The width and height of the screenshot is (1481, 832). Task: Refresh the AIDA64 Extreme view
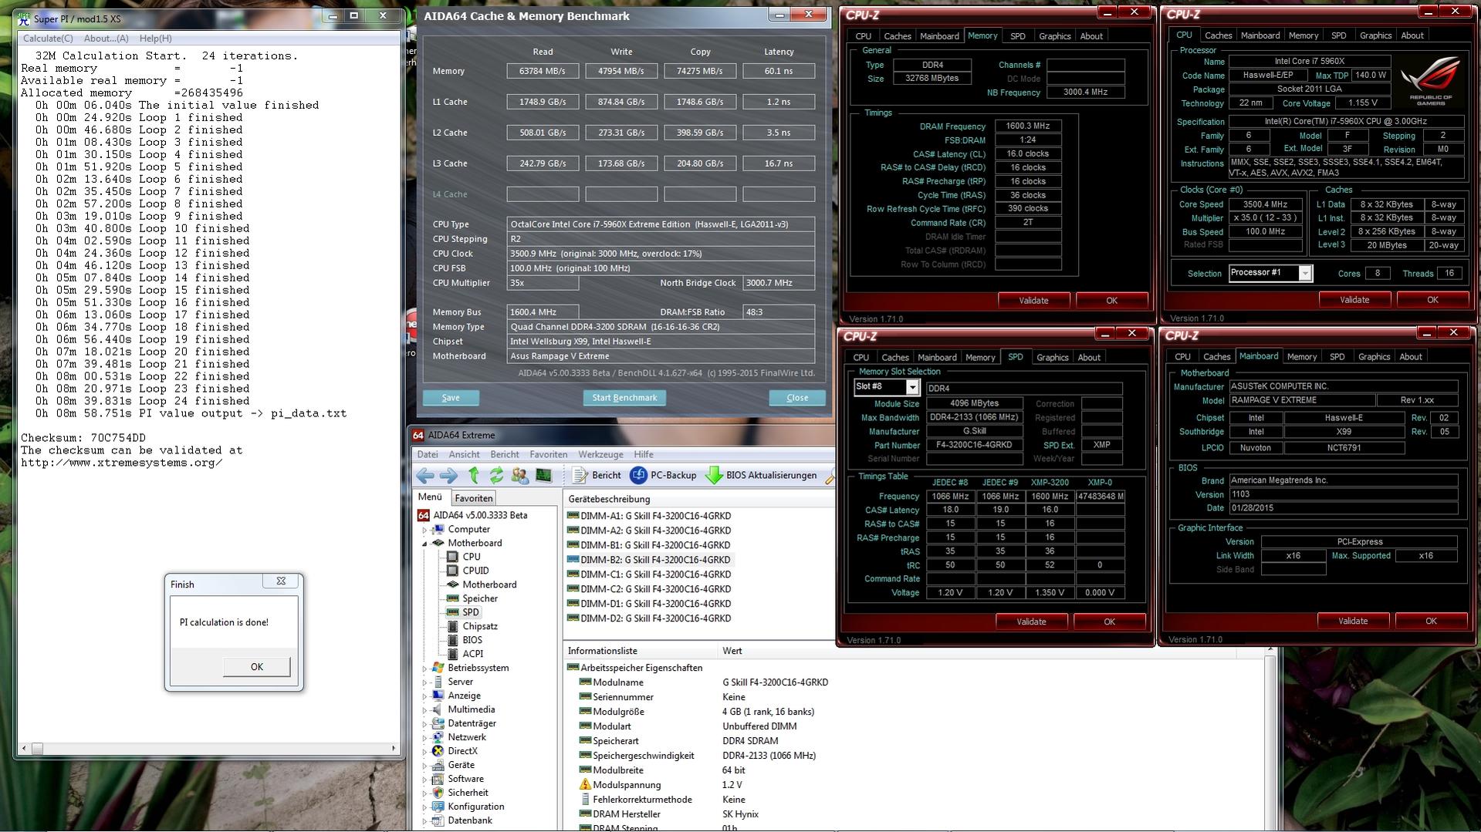click(x=495, y=476)
